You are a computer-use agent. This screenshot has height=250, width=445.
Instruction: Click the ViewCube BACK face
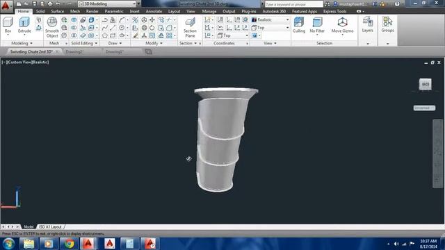tap(425, 85)
